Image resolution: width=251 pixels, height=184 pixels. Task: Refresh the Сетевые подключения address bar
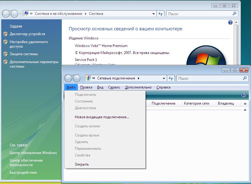[171, 79]
